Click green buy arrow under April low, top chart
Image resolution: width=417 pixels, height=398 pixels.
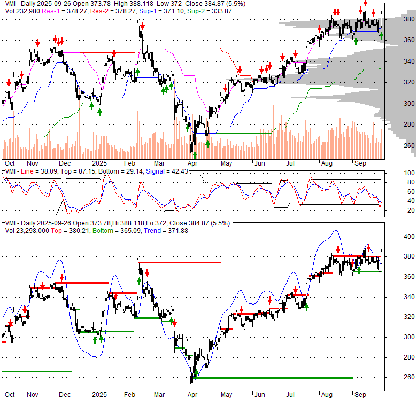tap(195, 154)
